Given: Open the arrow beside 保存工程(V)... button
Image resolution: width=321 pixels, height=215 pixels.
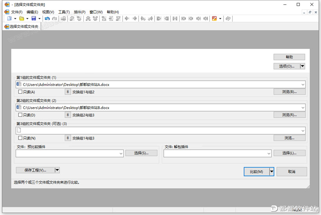Looking at the screenshot, I should [x=57, y=170].
